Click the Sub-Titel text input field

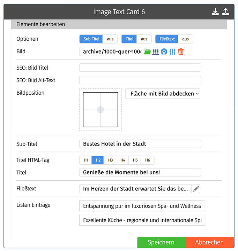pyautogui.click(x=140, y=144)
